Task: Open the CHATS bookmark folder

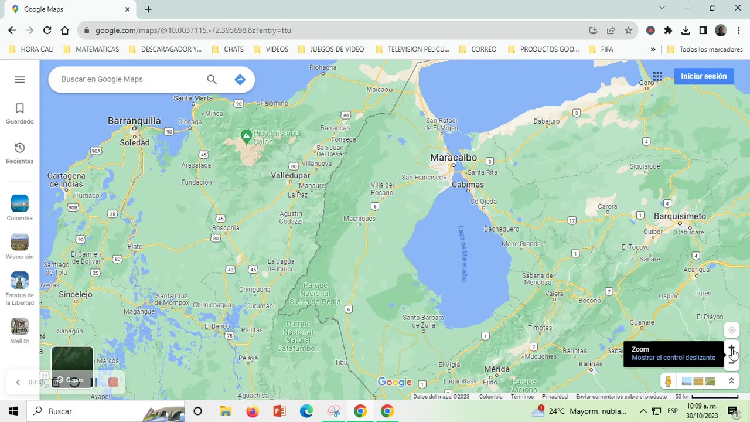Action: point(227,49)
